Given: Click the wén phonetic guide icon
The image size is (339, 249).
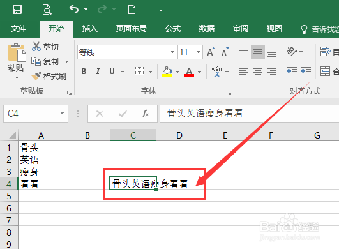Looking at the screenshot, I should tap(216, 72).
